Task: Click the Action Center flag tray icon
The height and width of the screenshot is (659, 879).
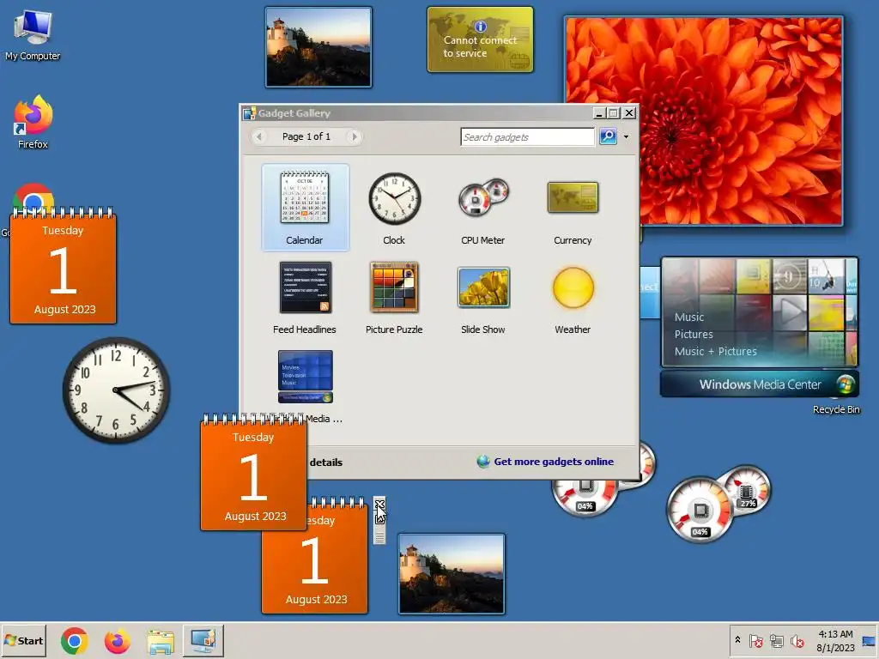Action: coord(755,640)
